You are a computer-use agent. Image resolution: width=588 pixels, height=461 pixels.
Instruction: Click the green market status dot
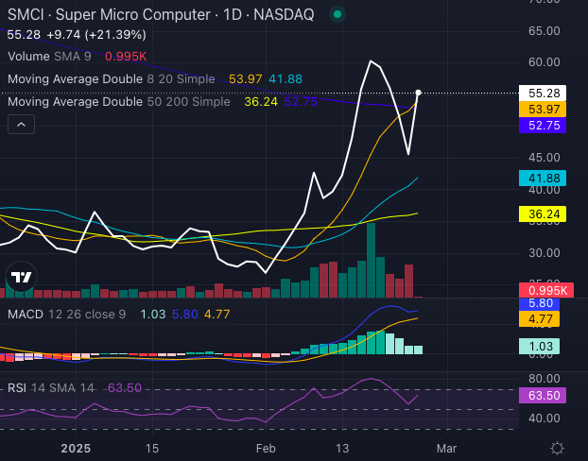337,15
